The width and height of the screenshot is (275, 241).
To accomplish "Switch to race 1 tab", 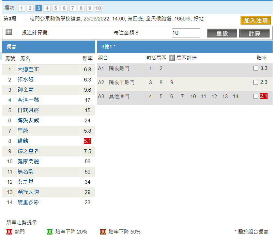I will pos(21,8).
